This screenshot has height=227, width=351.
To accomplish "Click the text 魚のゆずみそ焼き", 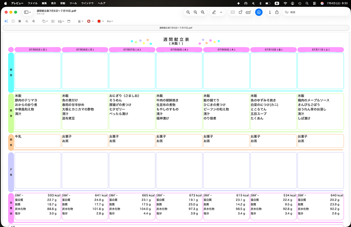I will (263, 100).
